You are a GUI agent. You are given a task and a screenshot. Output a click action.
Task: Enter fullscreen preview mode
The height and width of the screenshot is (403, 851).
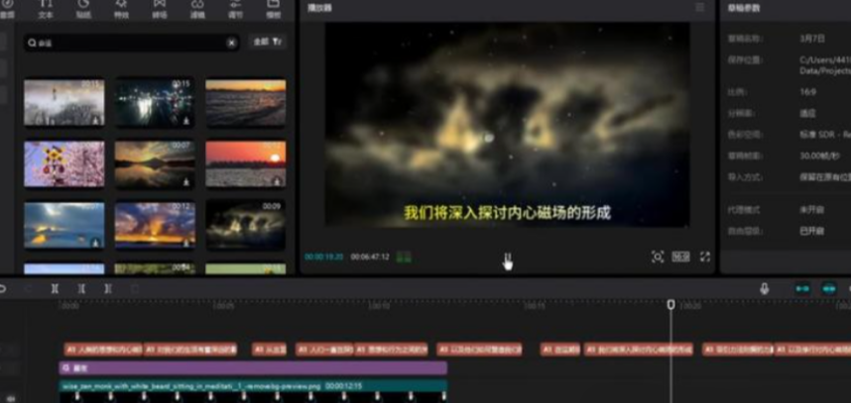[x=705, y=256]
